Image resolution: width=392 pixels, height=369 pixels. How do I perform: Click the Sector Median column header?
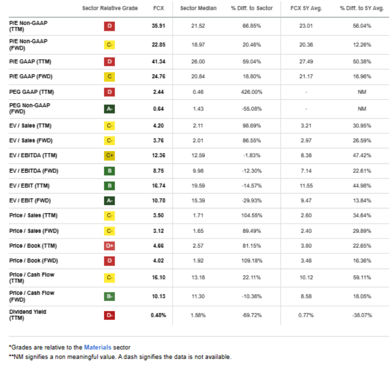[198, 9]
